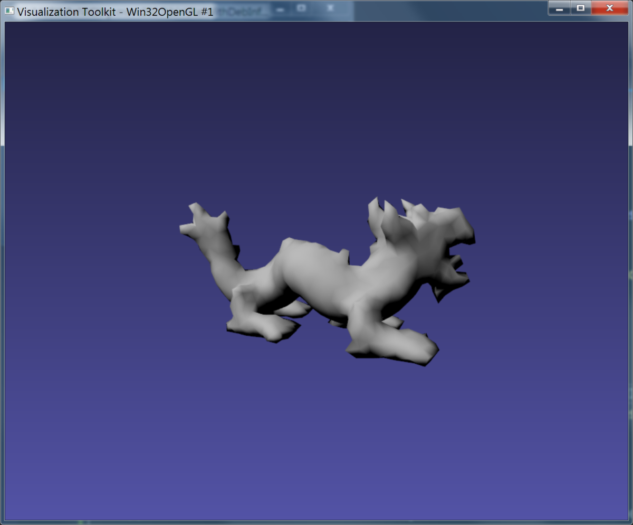
Task: Maximize the Visualization Toolkit window
Action: pyautogui.click(x=580, y=8)
